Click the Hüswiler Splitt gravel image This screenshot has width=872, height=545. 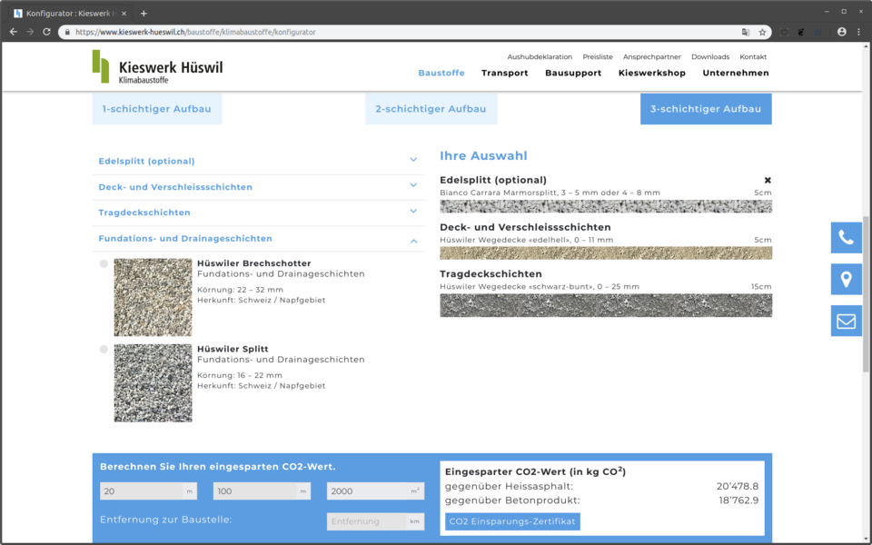153,383
